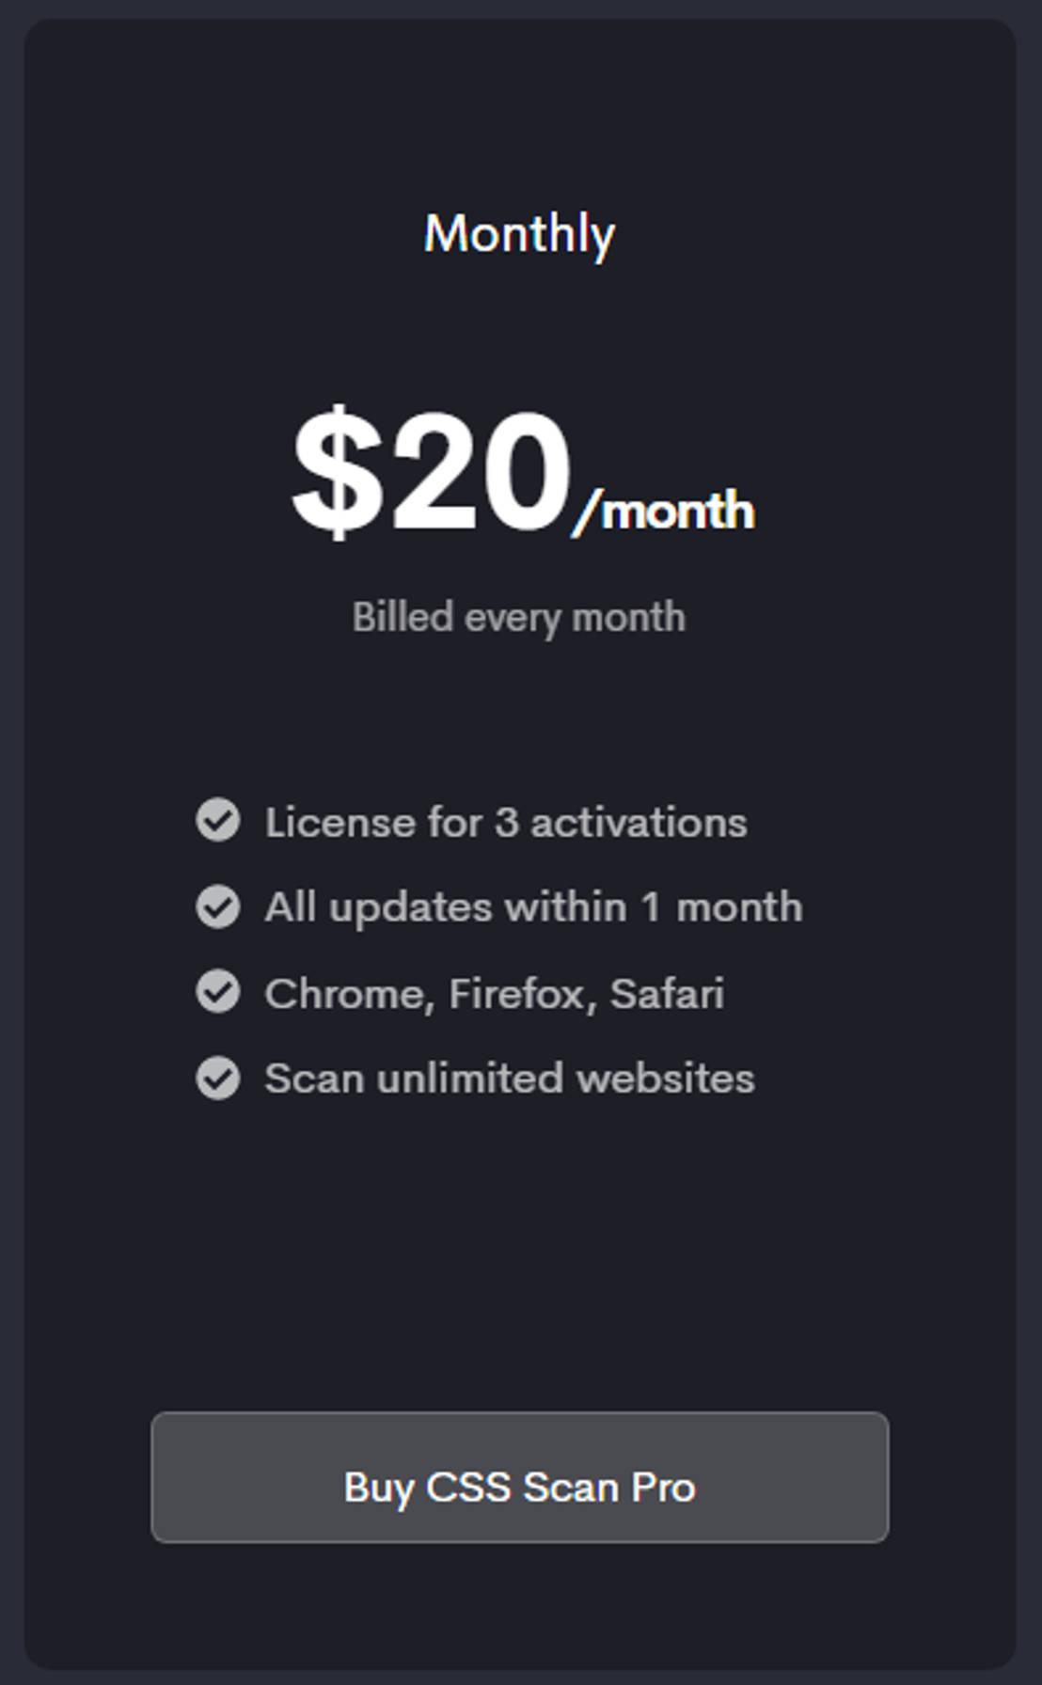The image size is (1042, 1685).
Task: Click the Billed every month subtitle
Action: pyautogui.click(x=519, y=618)
